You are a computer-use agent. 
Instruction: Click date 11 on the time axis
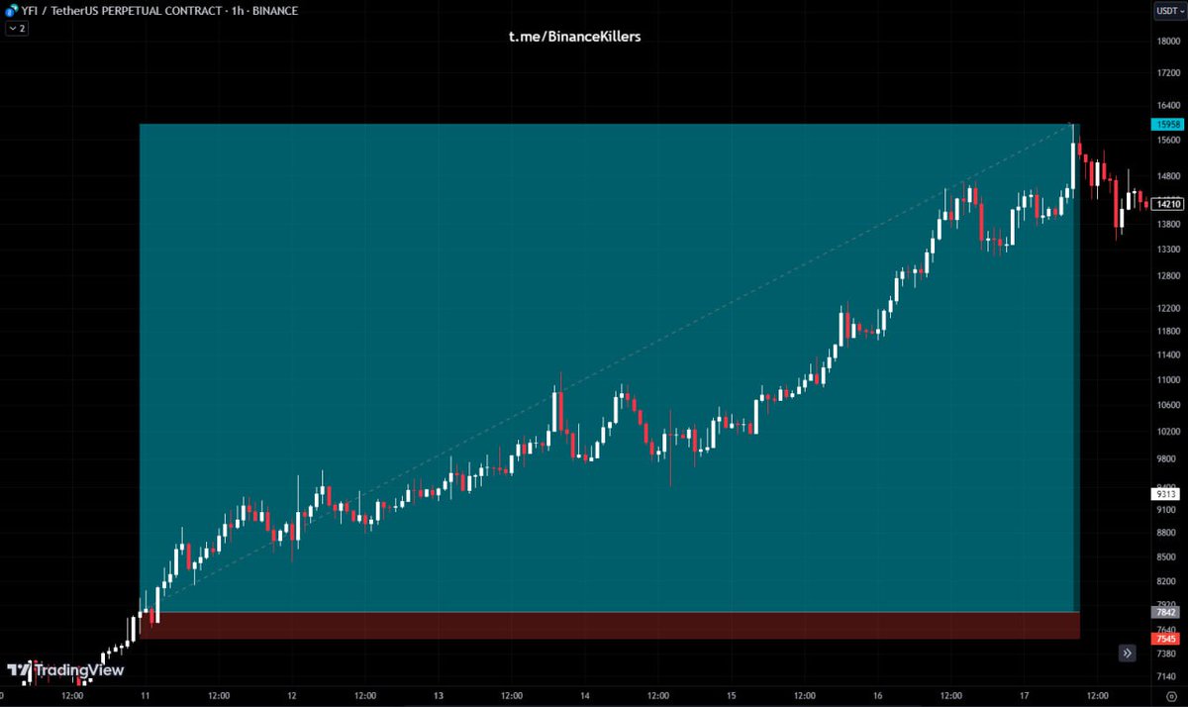[146, 695]
